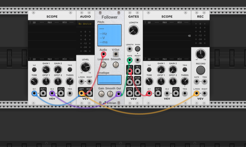Click the IN 1 port on the left Scope
Viewport: 246px width, 147px height.
click(34, 93)
